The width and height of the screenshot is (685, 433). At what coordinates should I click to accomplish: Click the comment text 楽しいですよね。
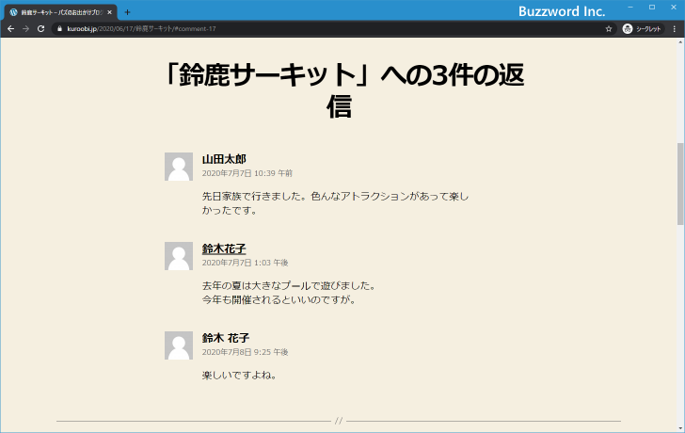click(240, 375)
